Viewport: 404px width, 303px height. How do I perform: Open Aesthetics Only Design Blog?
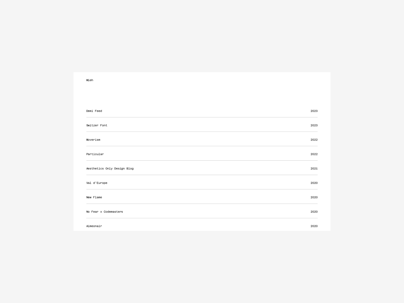pos(110,169)
